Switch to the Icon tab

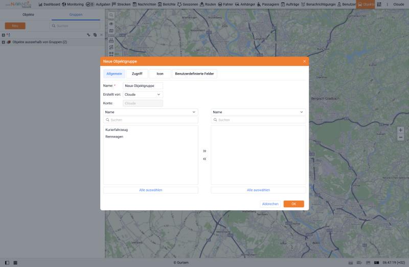click(160, 74)
